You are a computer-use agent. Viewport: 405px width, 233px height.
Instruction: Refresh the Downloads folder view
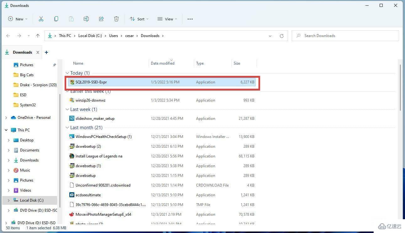282,36
